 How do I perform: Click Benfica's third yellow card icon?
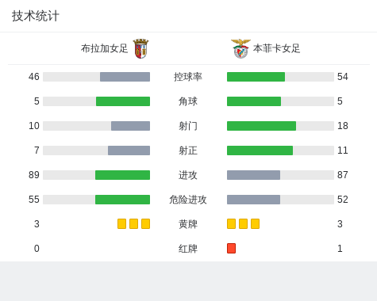[255, 223]
